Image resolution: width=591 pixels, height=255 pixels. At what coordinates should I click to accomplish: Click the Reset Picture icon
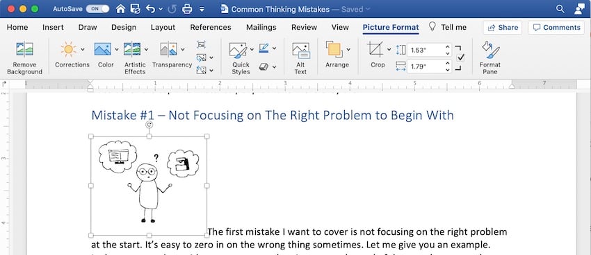[201, 70]
